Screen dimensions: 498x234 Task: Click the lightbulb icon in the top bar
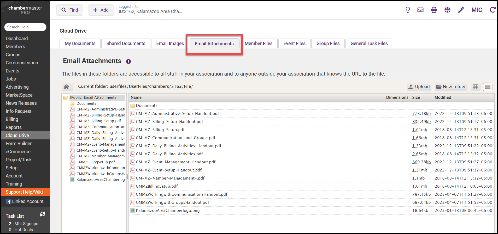pos(408,10)
